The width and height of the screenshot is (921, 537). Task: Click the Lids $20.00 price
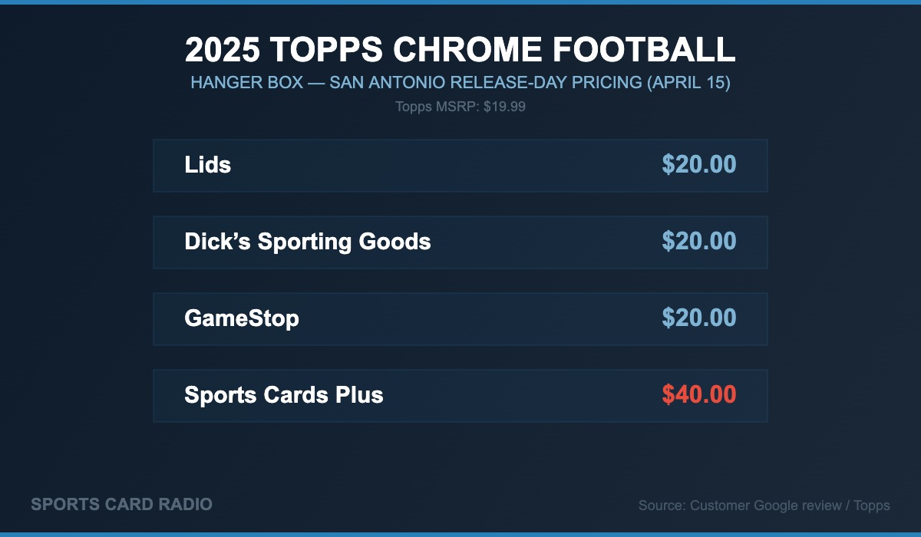698,165
